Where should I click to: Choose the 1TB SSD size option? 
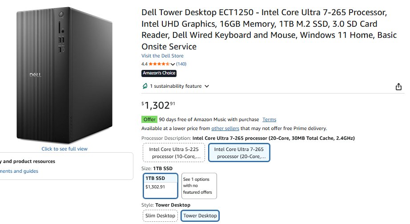pyautogui.click(x=161, y=186)
